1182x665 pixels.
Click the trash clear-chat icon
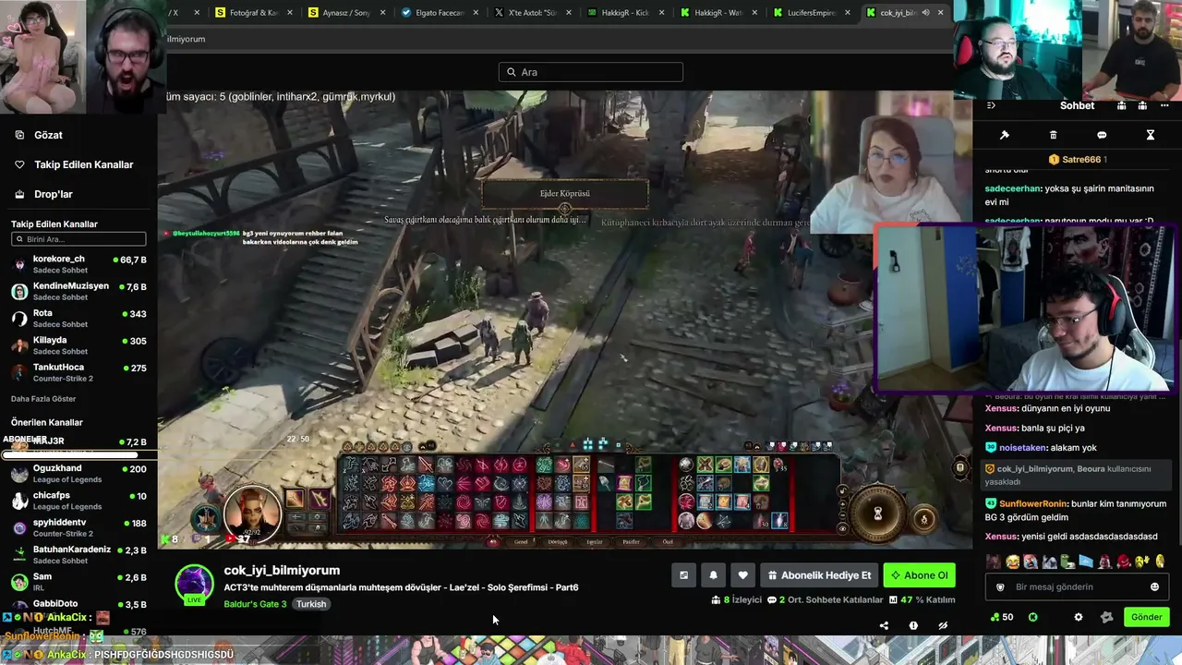[x=1054, y=135]
